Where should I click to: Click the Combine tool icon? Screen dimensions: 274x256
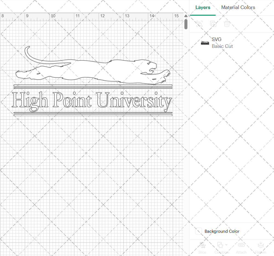tap(220, 245)
